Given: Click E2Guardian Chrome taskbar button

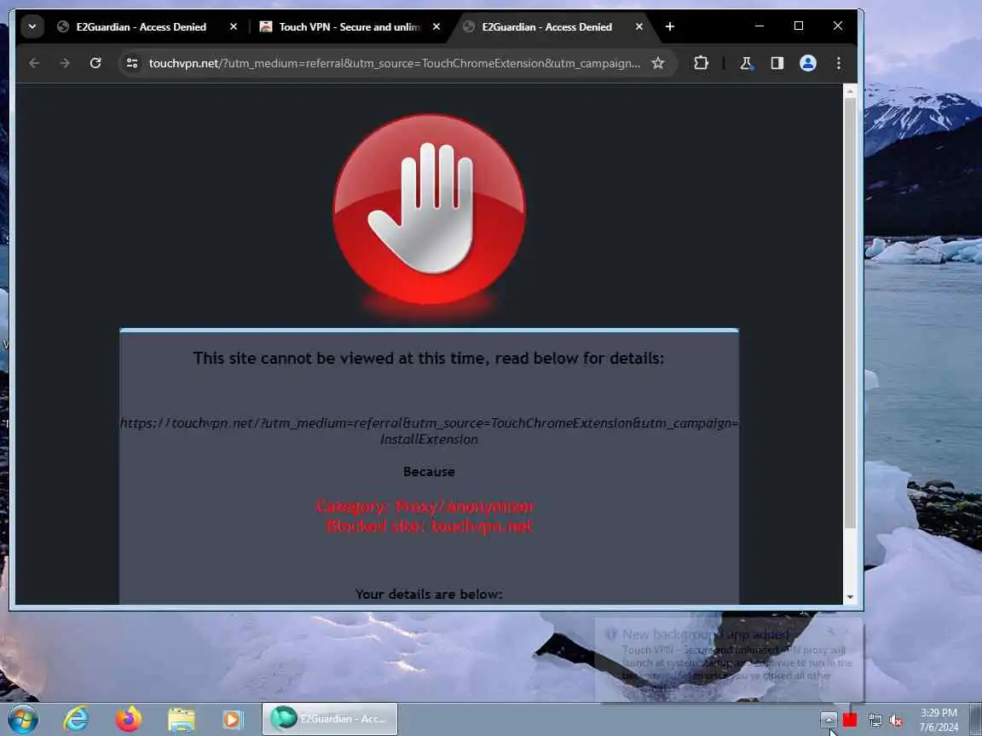Looking at the screenshot, I should tap(329, 719).
